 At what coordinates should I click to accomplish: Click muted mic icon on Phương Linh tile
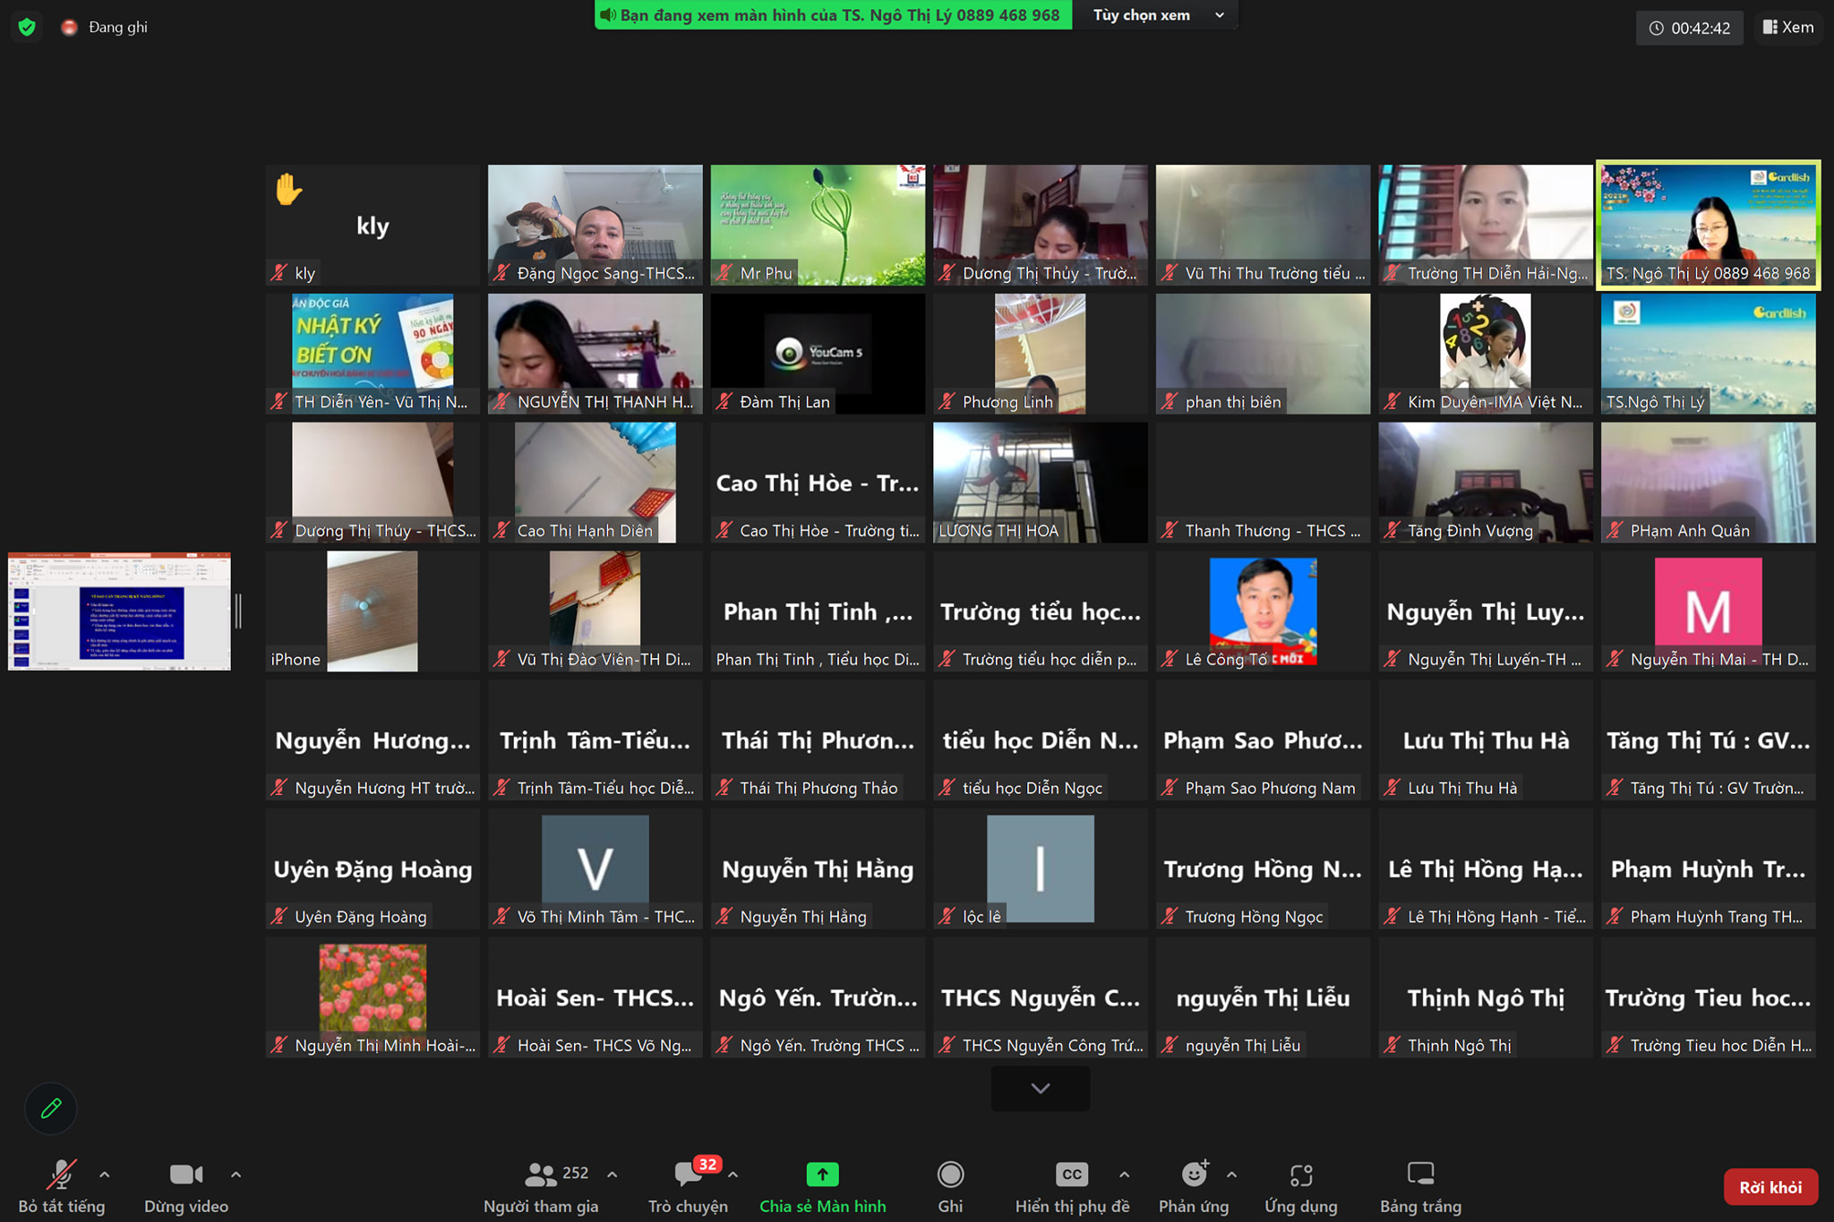(947, 402)
